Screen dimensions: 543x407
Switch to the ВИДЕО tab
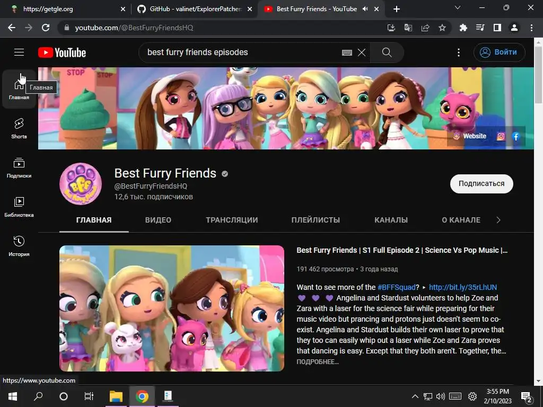(x=158, y=220)
